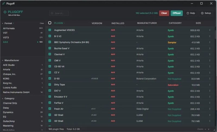Open options for GE-Shell v1.4.0

pyautogui.click(x=210, y=115)
